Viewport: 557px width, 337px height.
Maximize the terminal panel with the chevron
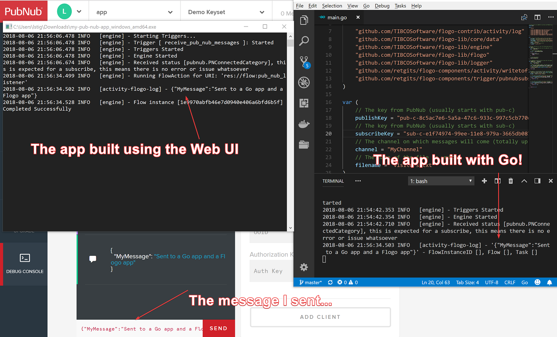coord(524,181)
